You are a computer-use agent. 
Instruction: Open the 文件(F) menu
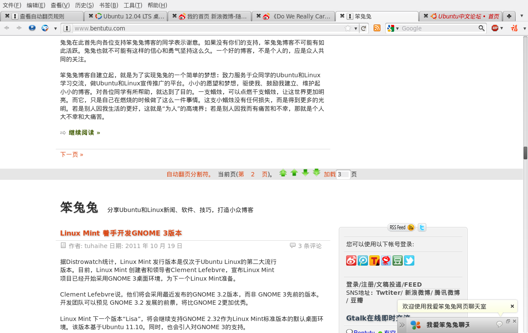coord(12,5)
